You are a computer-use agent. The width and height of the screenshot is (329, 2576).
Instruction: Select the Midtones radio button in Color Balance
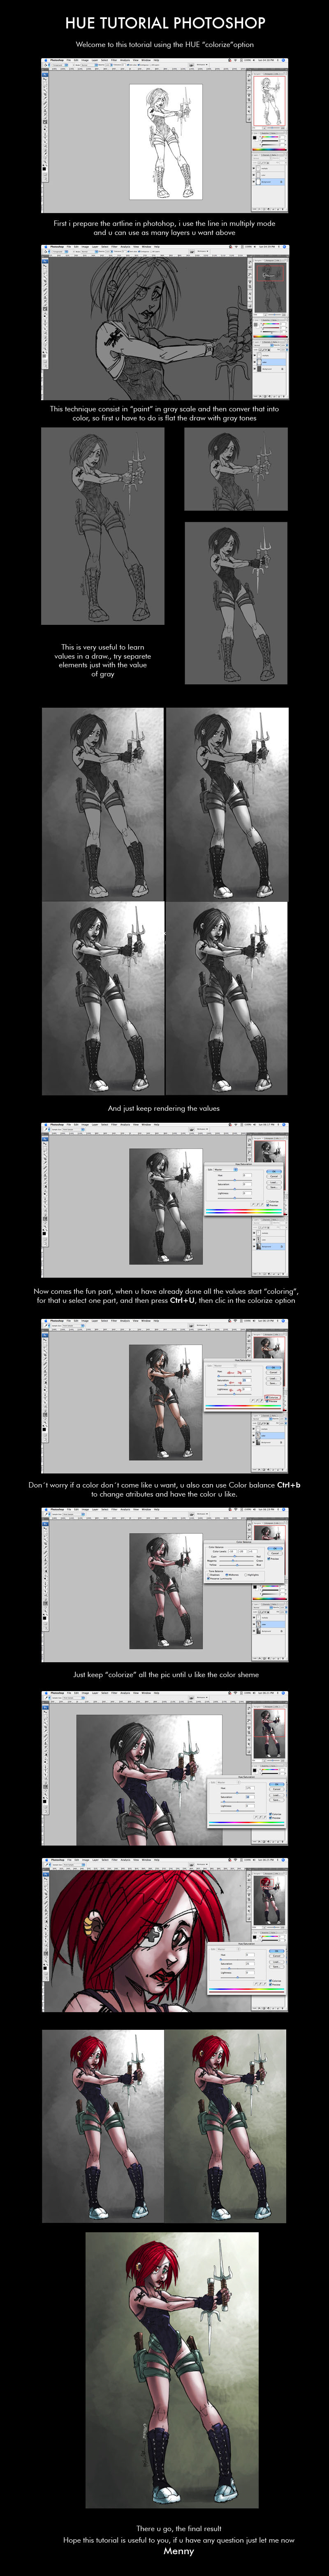pyautogui.click(x=228, y=1575)
